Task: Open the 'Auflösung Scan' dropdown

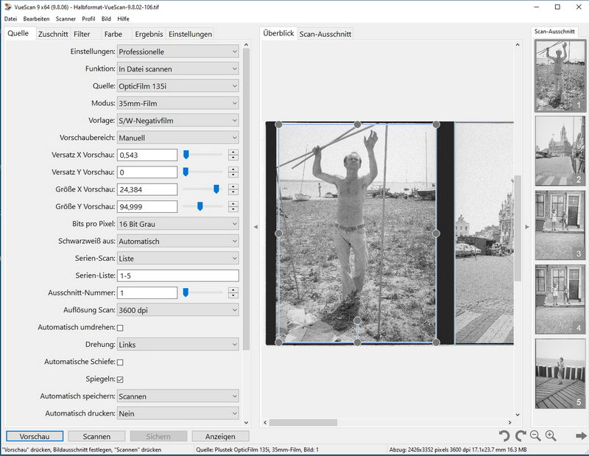Action: (177, 310)
